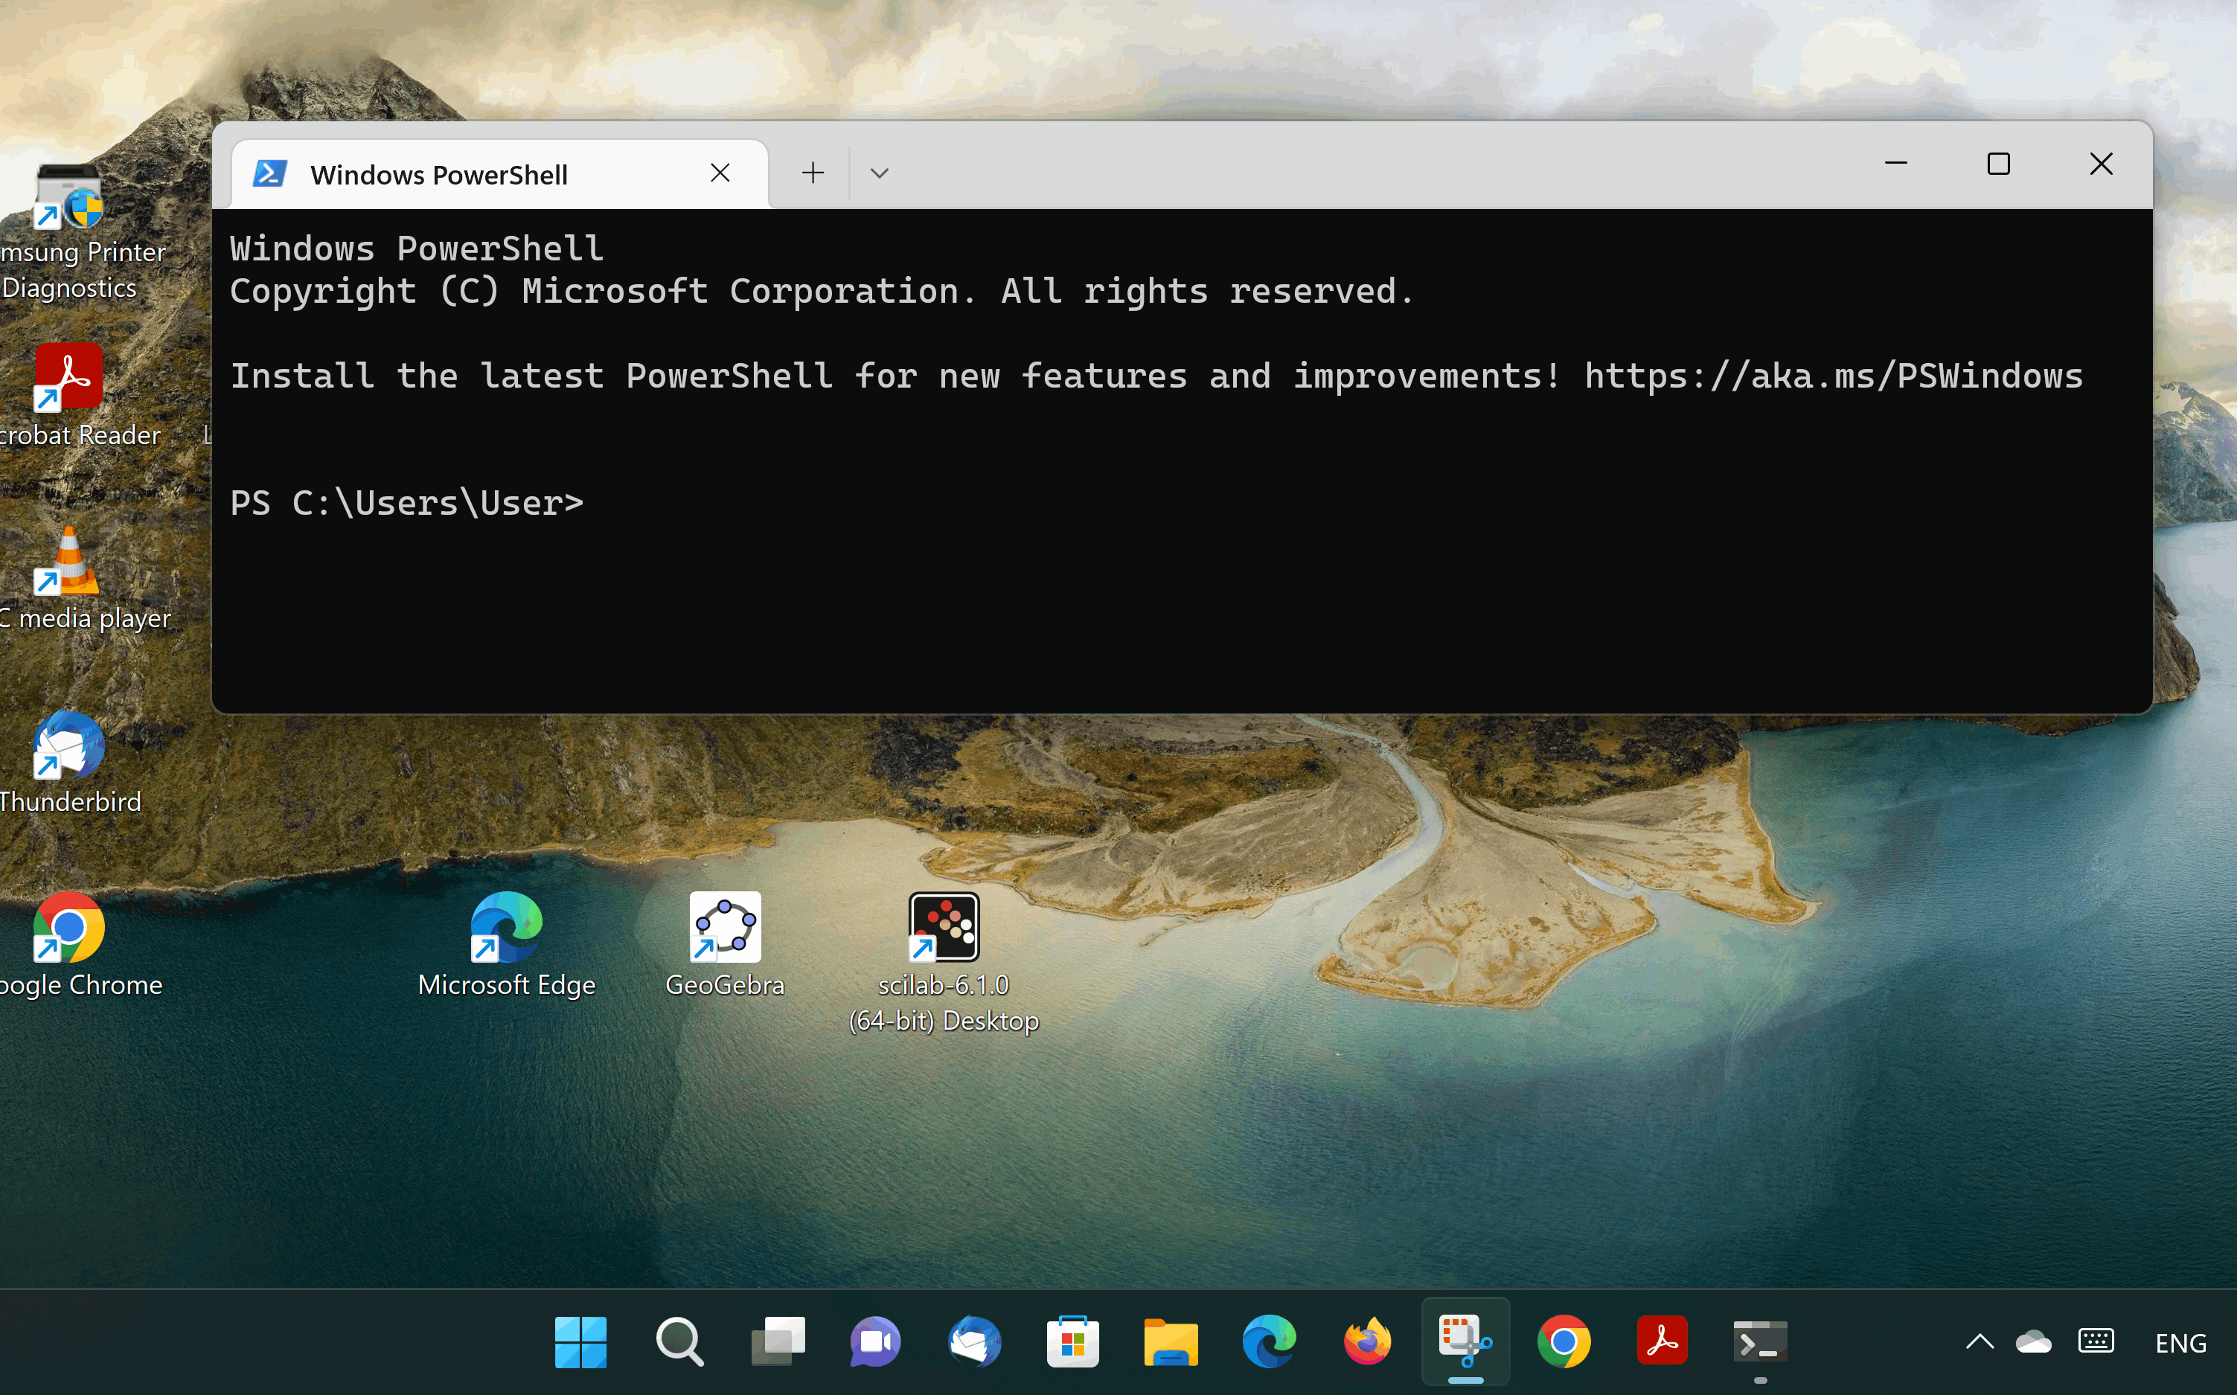
Task: Click the text "Copyright (C) Microsoft Corporation. All rights reserved."
Action: point(822,291)
